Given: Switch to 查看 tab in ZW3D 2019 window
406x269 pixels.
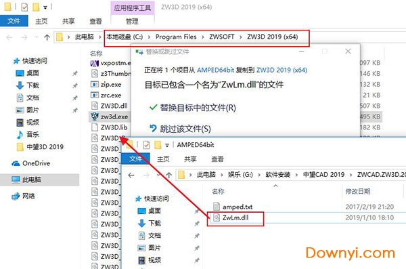Looking at the screenshot, I should point(95,21).
